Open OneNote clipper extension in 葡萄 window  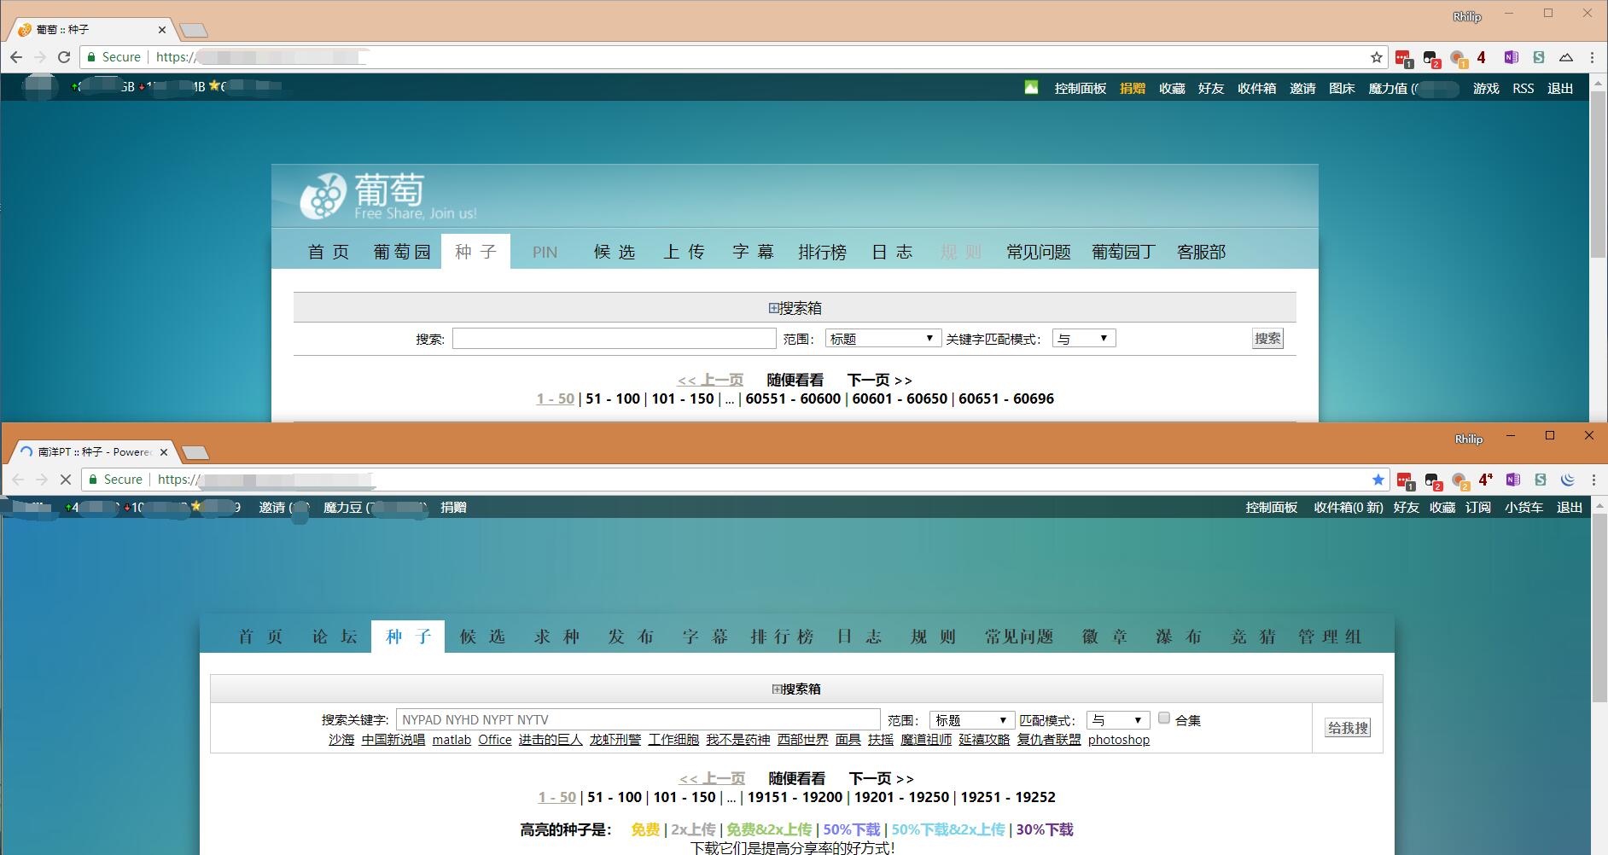[x=1512, y=57]
